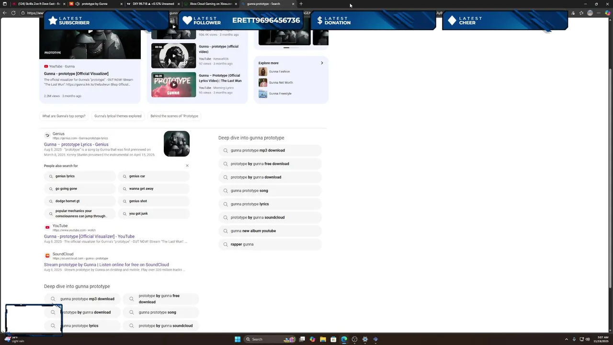This screenshot has height=345, width=613.
Task: Open the Genius result album thumbnail
Action: 177,144
